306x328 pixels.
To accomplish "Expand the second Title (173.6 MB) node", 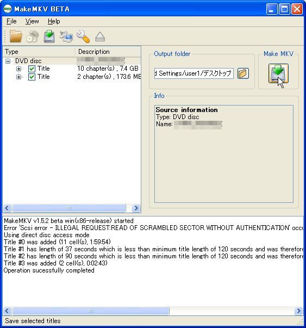I will [18, 77].
